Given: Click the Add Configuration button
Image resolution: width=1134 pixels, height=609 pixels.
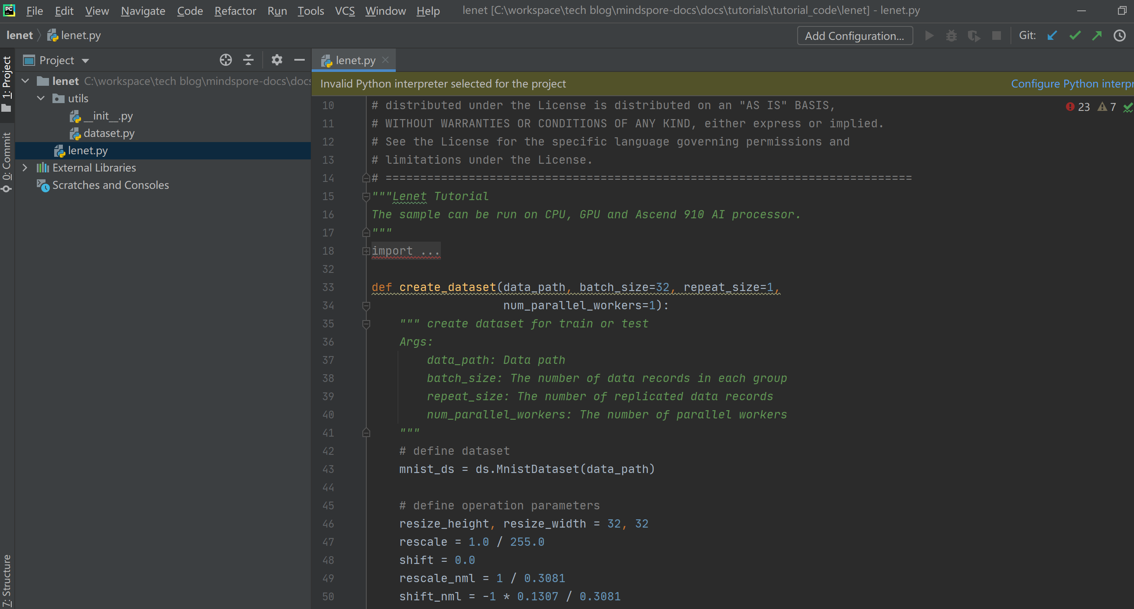Looking at the screenshot, I should [x=854, y=36].
